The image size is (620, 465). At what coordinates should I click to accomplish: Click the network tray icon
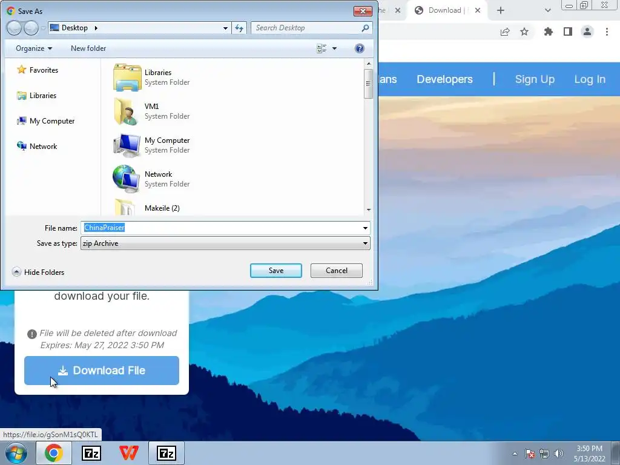click(544, 453)
